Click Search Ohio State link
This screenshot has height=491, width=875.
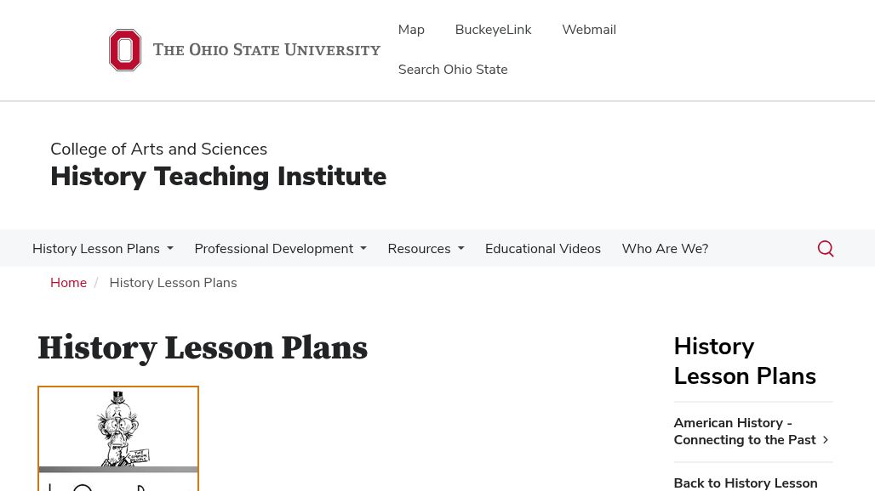point(452,70)
